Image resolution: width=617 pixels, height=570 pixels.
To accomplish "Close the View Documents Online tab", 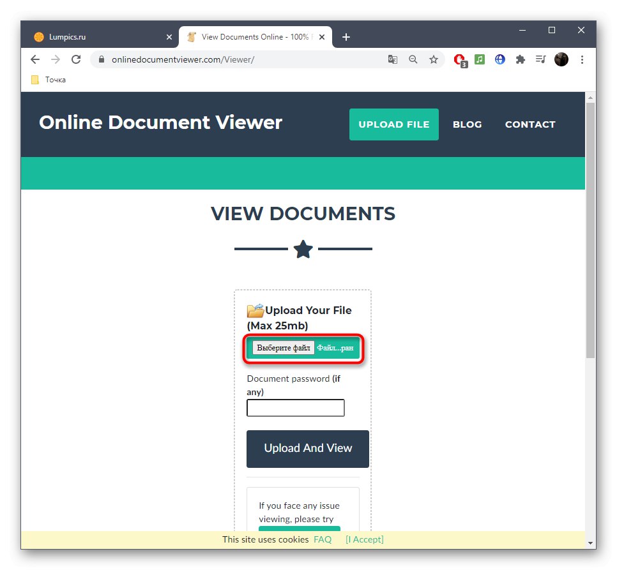I will pyautogui.click(x=322, y=37).
